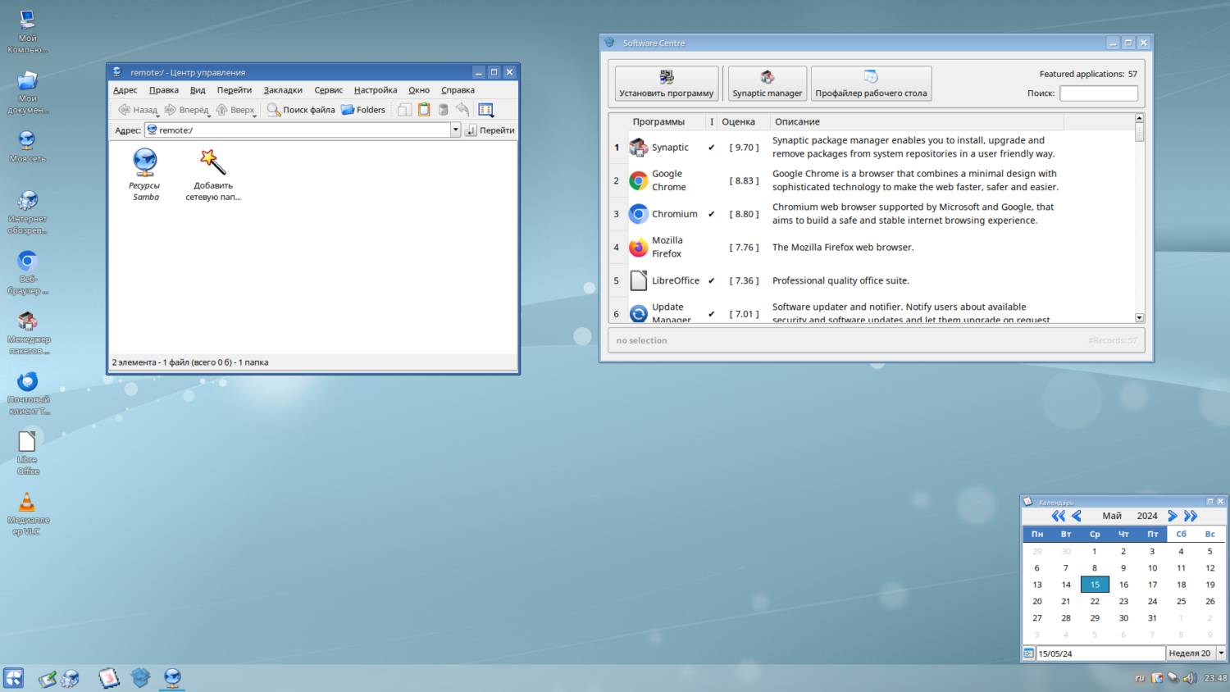Open the view mode dropdown in toolbar
The width and height of the screenshot is (1230, 692).
click(x=485, y=110)
